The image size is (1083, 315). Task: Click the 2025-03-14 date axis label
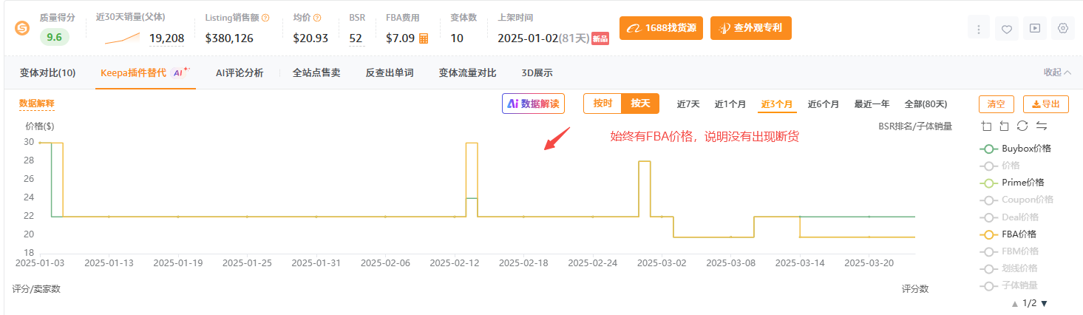801,262
